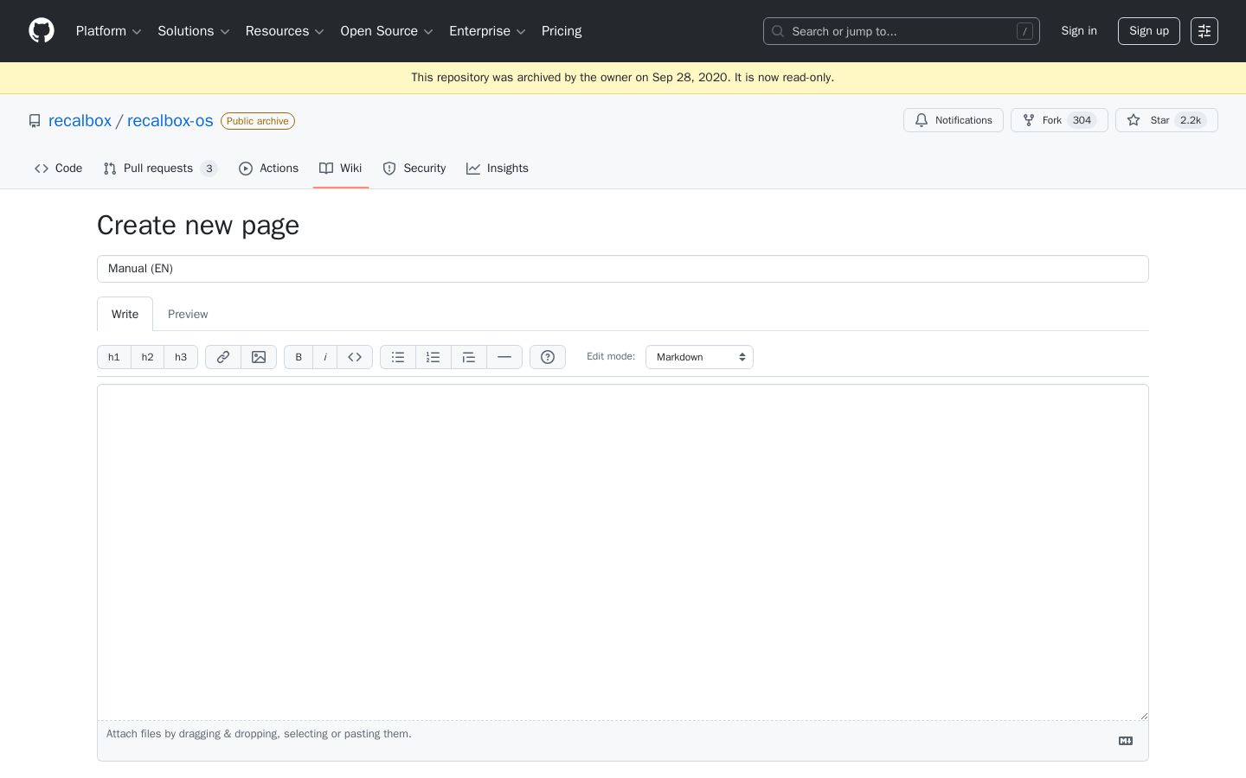Click the pull requests count badge 3

pos(209,169)
